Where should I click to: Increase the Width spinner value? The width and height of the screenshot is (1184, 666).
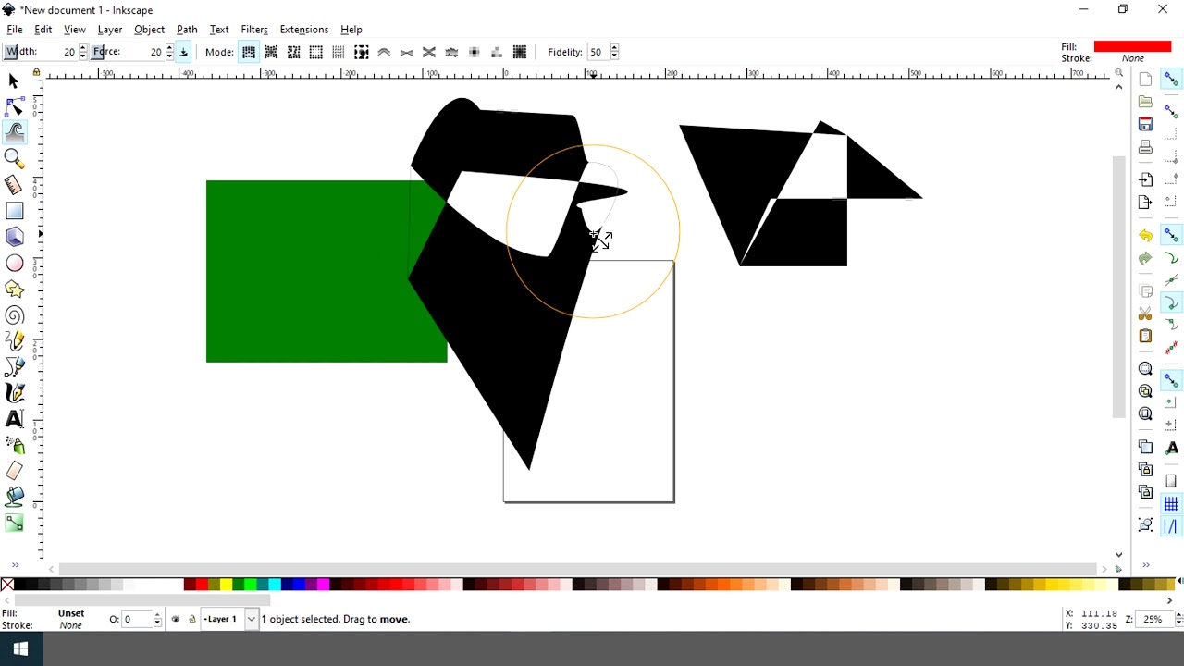click(x=83, y=48)
